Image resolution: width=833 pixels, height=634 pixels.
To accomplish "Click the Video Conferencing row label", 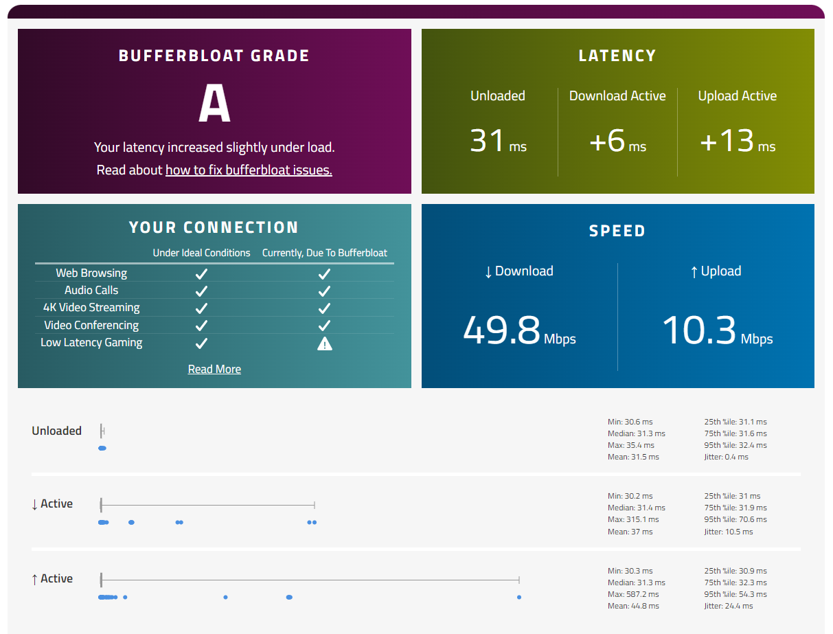I will [91, 325].
